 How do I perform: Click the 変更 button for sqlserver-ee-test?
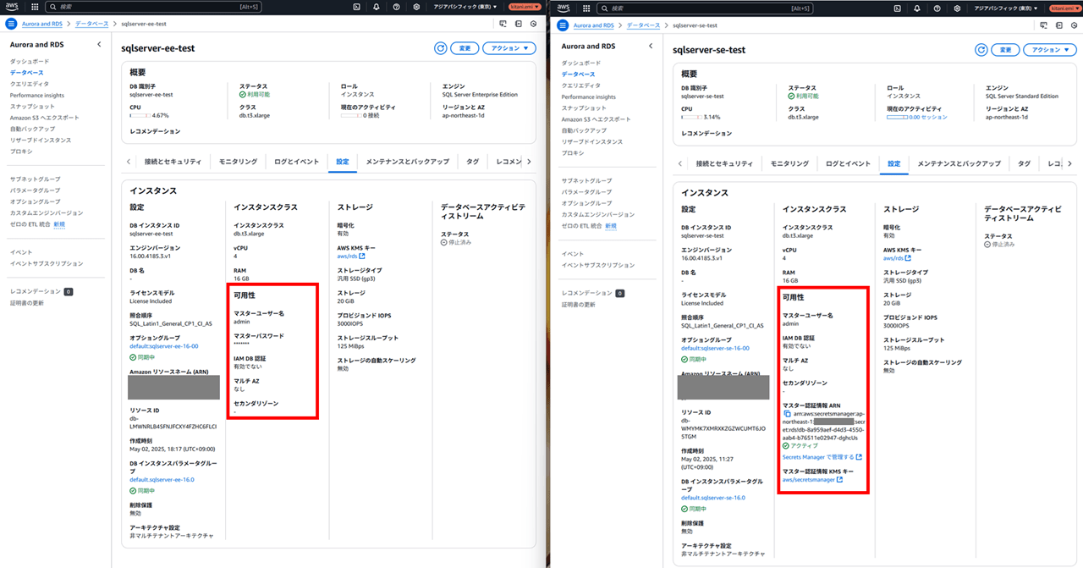465,48
